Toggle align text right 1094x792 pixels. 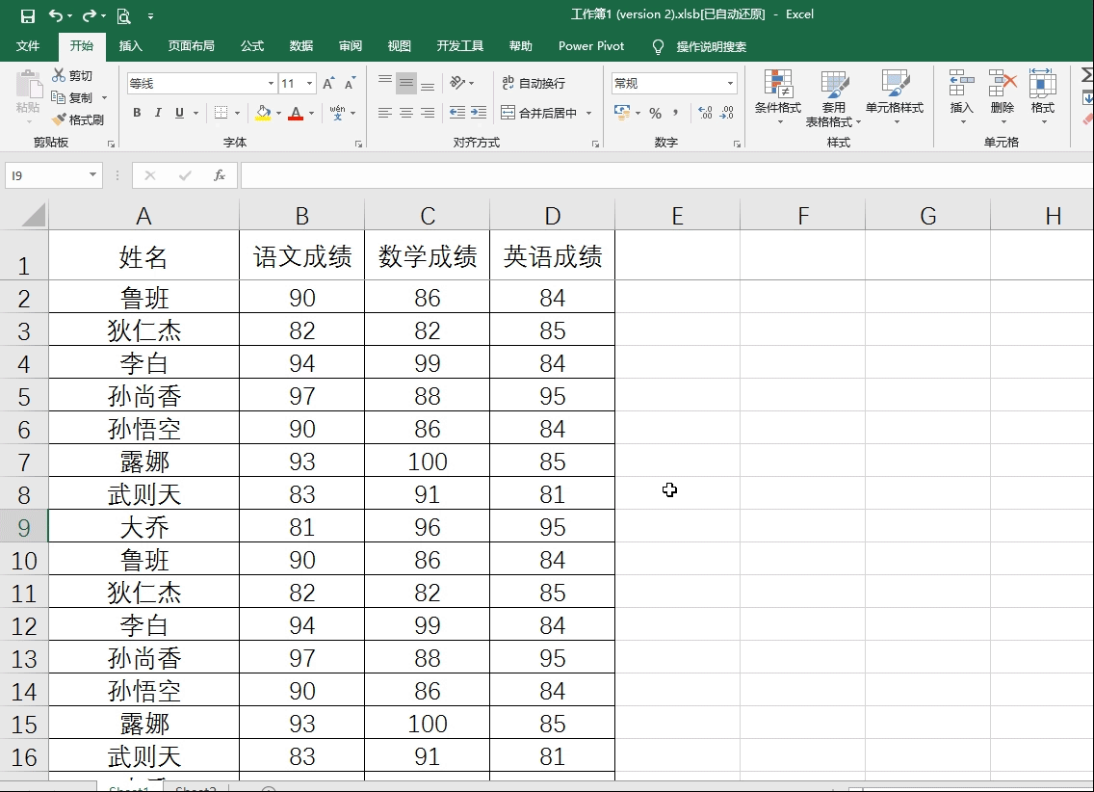428,113
